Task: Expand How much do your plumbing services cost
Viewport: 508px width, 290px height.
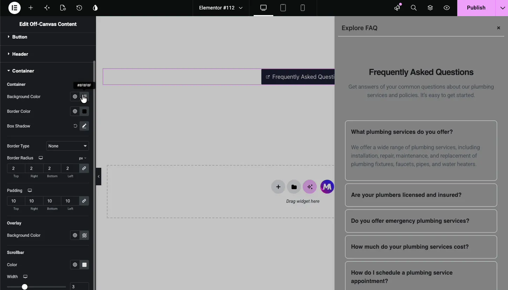Action: [421, 247]
